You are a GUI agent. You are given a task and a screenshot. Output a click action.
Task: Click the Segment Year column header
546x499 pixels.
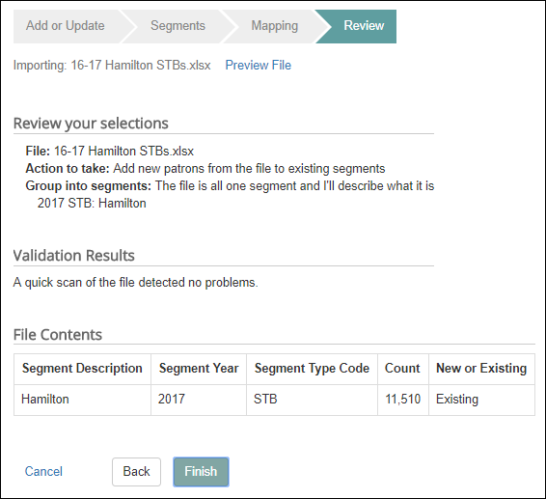pyautogui.click(x=199, y=369)
